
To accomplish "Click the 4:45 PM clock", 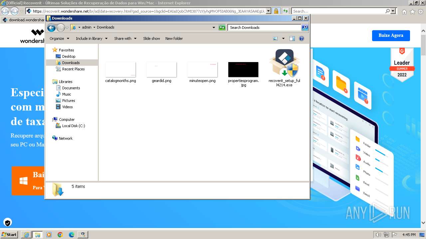I will click(x=409, y=235).
